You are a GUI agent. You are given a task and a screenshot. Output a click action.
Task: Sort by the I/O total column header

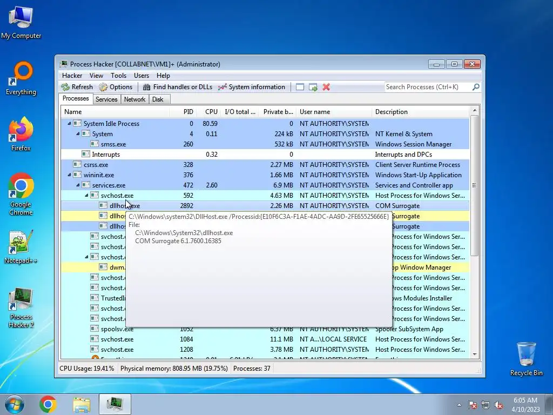coord(240,112)
